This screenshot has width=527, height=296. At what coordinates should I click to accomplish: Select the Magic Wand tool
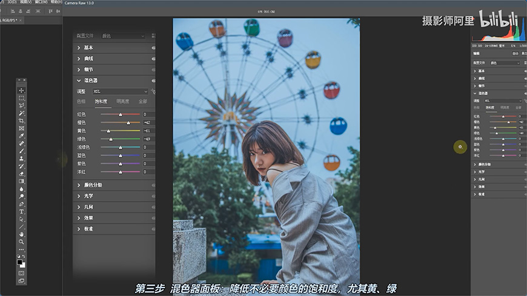[x=22, y=113]
